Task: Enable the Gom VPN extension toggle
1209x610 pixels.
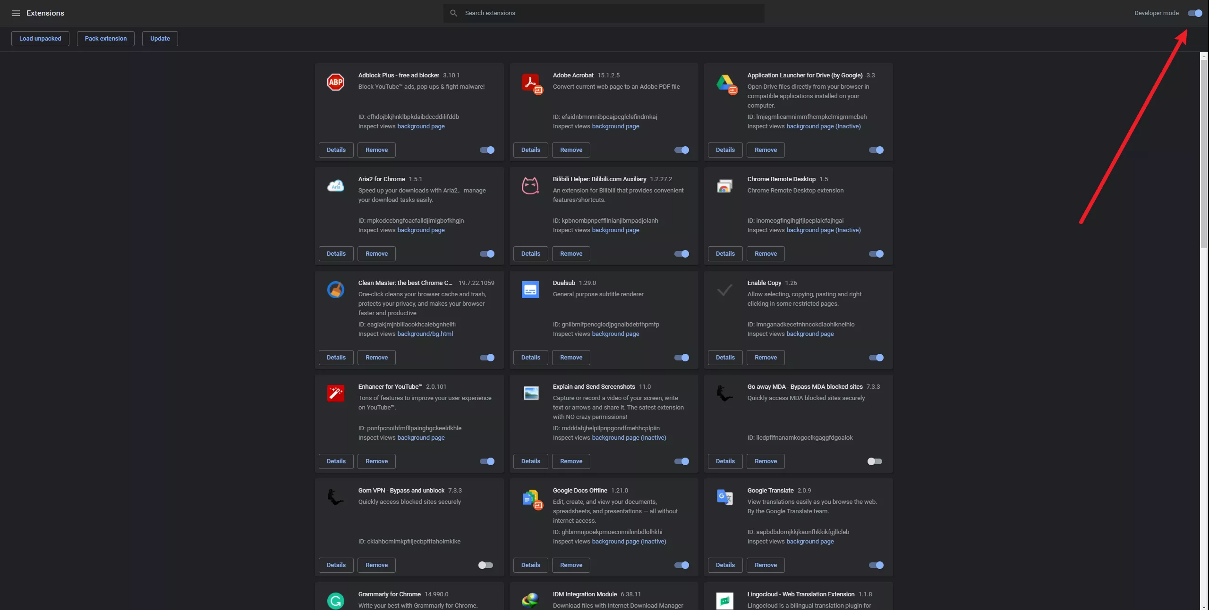Action: (485, 565)
